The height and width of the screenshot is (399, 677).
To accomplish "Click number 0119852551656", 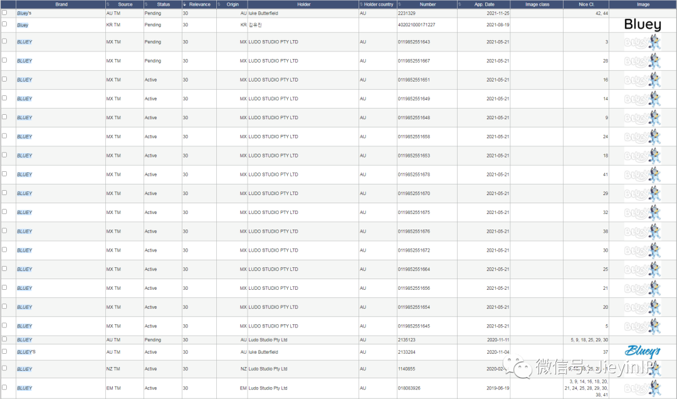I will coord(414,289).
